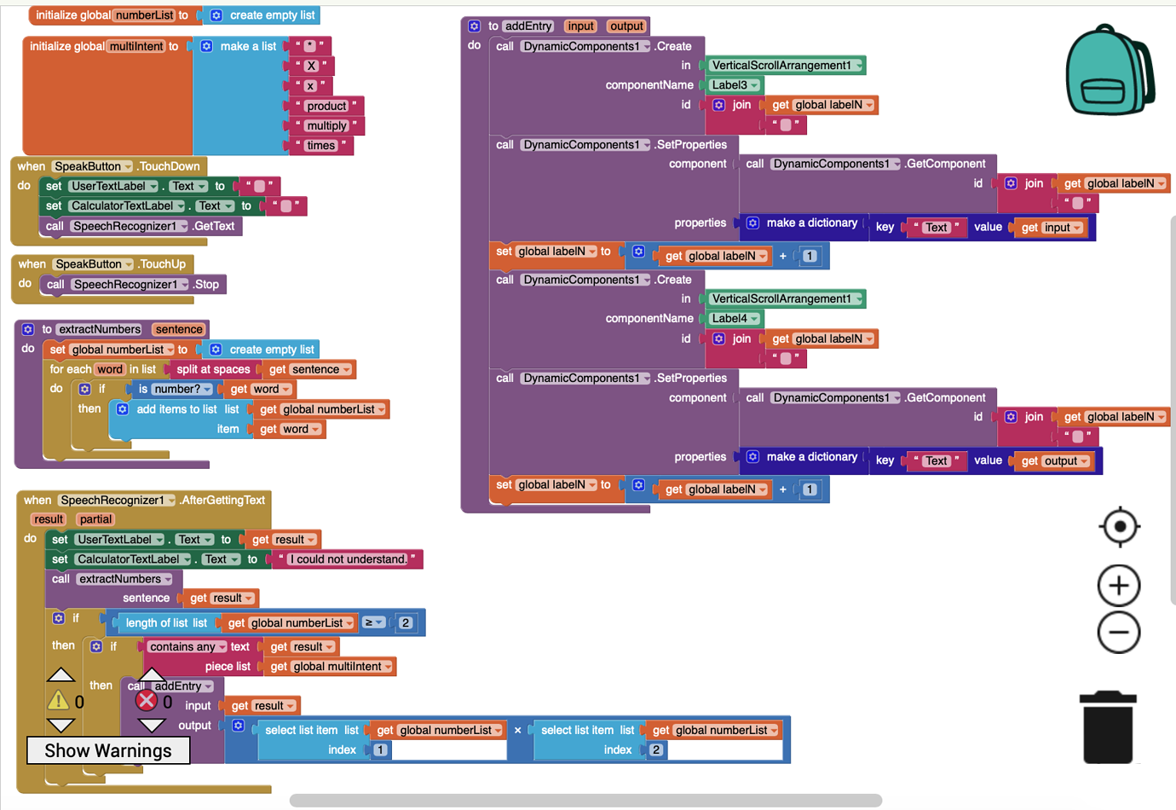The image size is (1176, 810).
Task: Zoom out with the minus icon
Action: coord(1118,633)
